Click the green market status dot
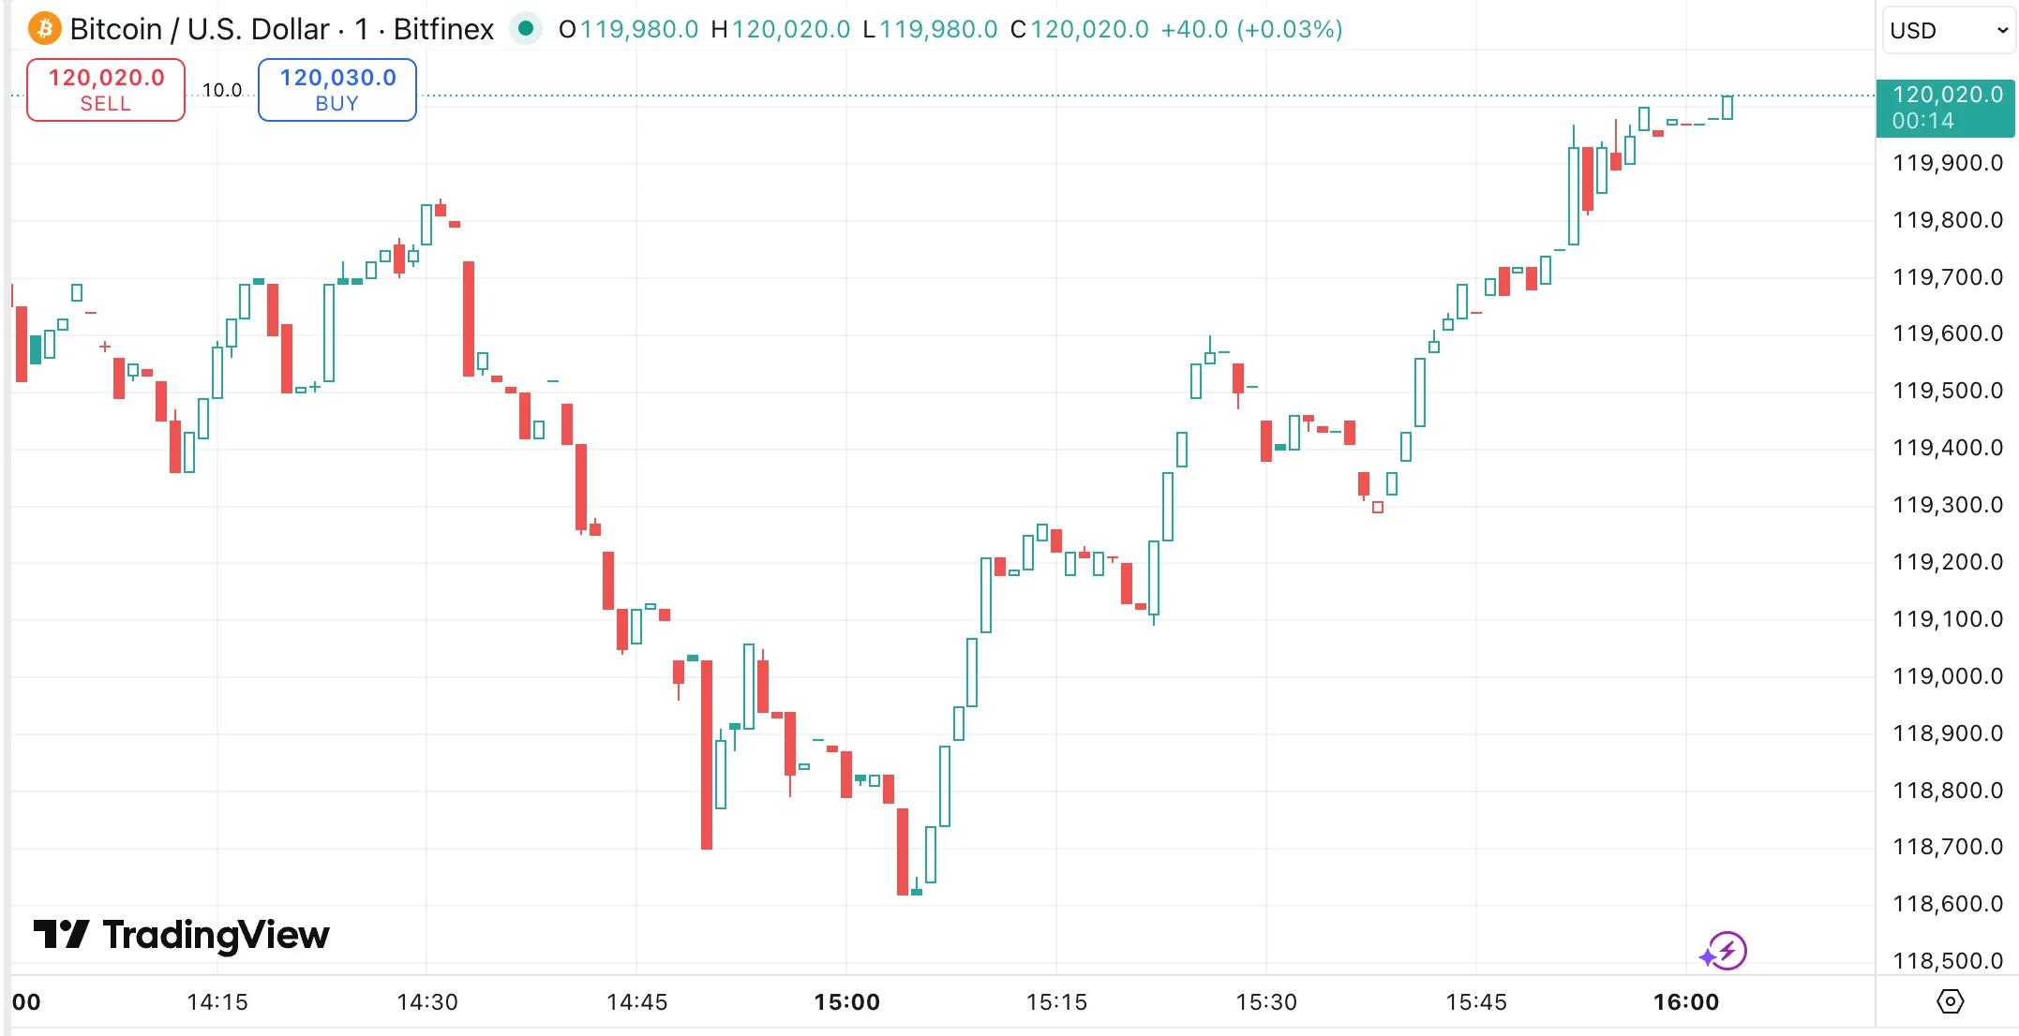Image resolution: width=2019 pixels, height=1036 pixels. (x=526, y=29)
